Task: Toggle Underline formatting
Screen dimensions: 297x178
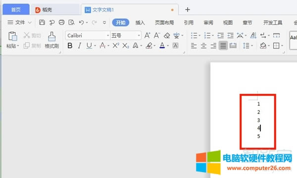Action: (89, 45)
